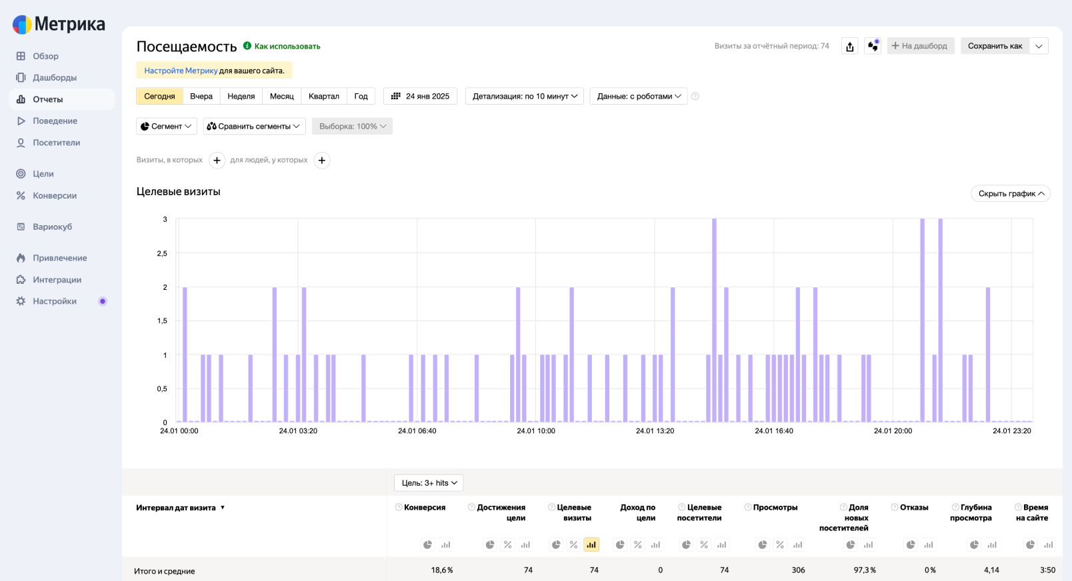Go to Цели in the sidebar
Image resolution: width=1072 pixels, height=581 pixels.
43,174
